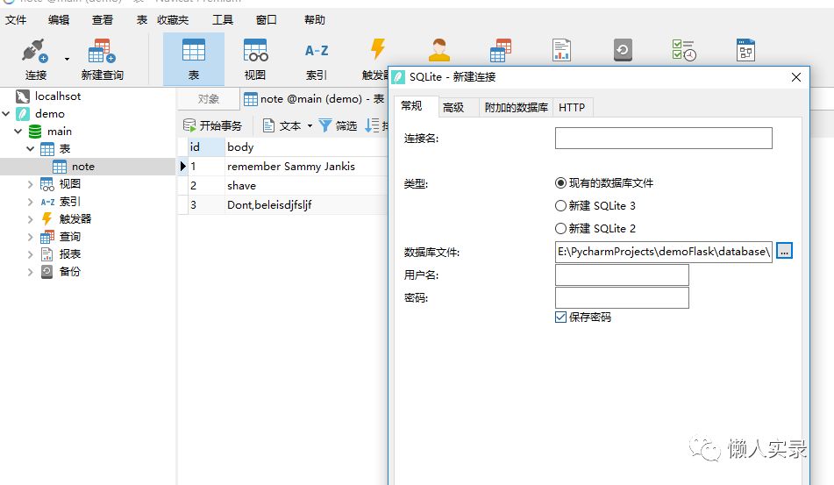This screenshot has width=834, height=485.
Task: Collapse the demo connection node
Action: [6, 114]
